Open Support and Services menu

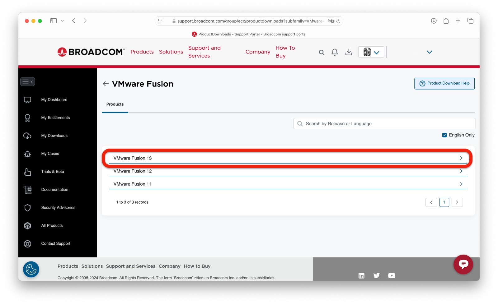click(x=204, y=52)
